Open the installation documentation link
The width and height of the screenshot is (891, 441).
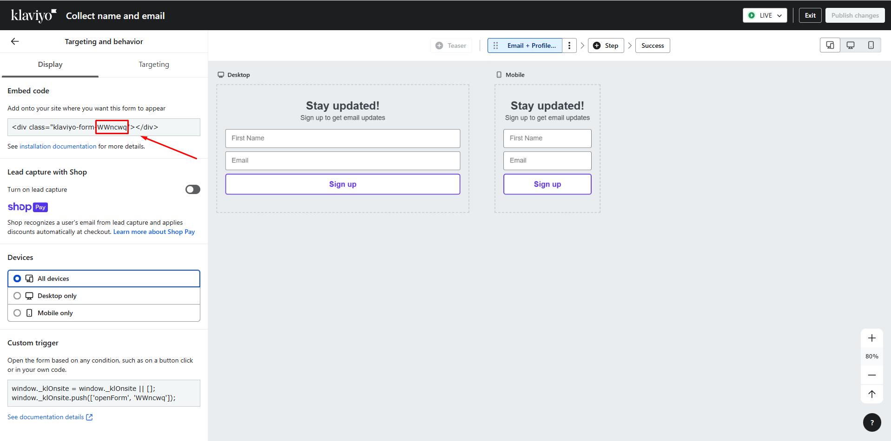(58, 146)
